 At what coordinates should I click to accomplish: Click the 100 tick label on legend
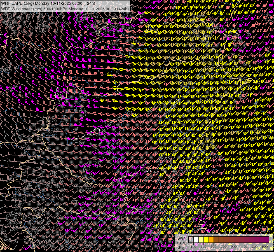[193, 247]
